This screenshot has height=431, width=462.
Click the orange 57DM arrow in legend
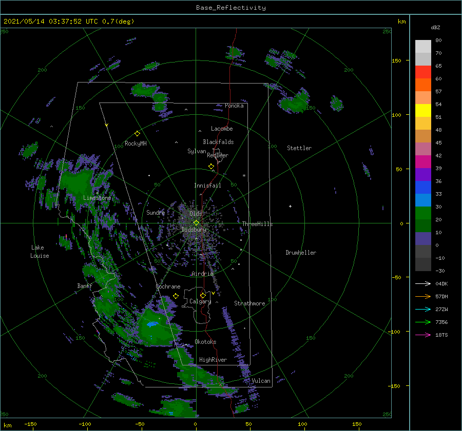423,297
